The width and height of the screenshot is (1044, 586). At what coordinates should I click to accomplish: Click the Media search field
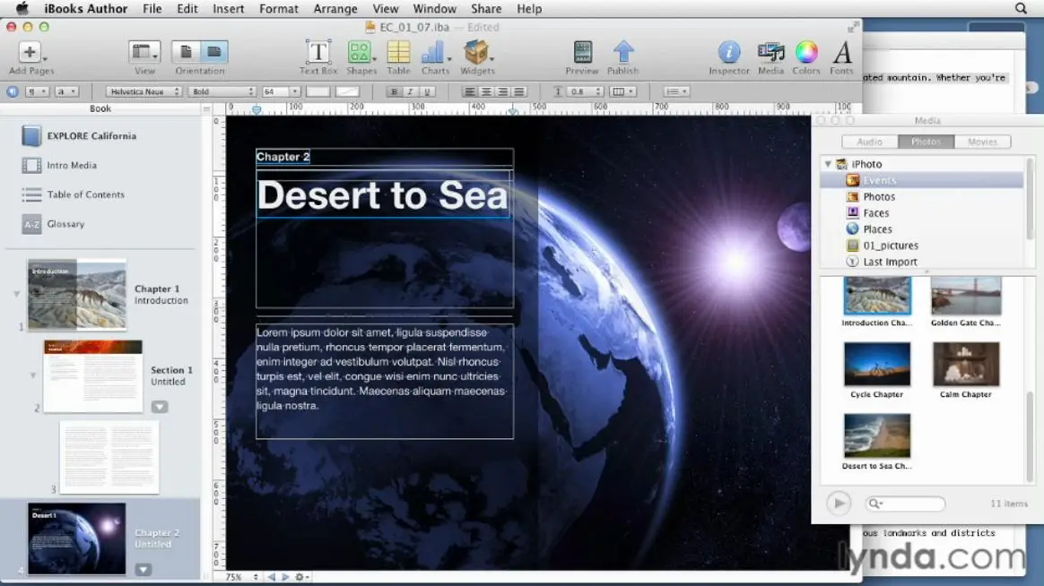(x=906, y=504)
